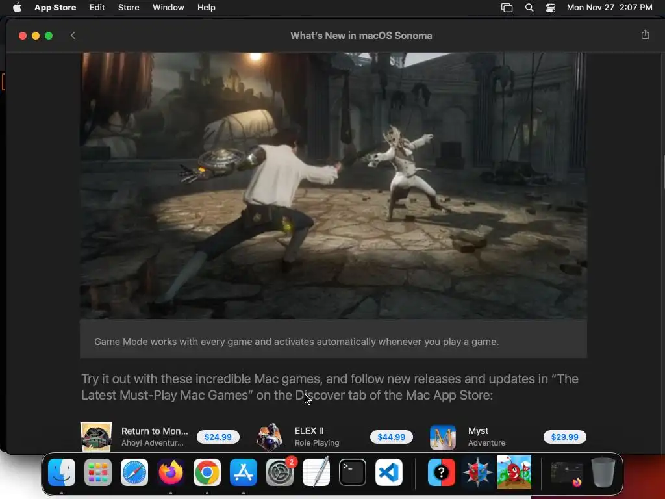
Task: Go back using the left chevron button
Action: click(73, 35)
